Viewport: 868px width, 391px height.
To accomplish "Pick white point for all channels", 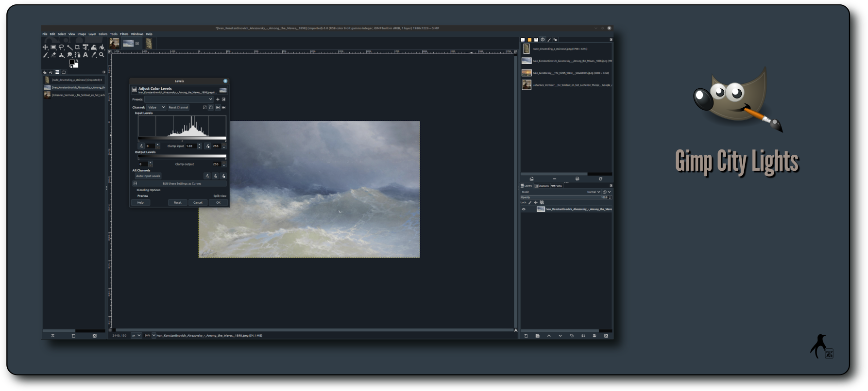I will [x=223, y=176].
